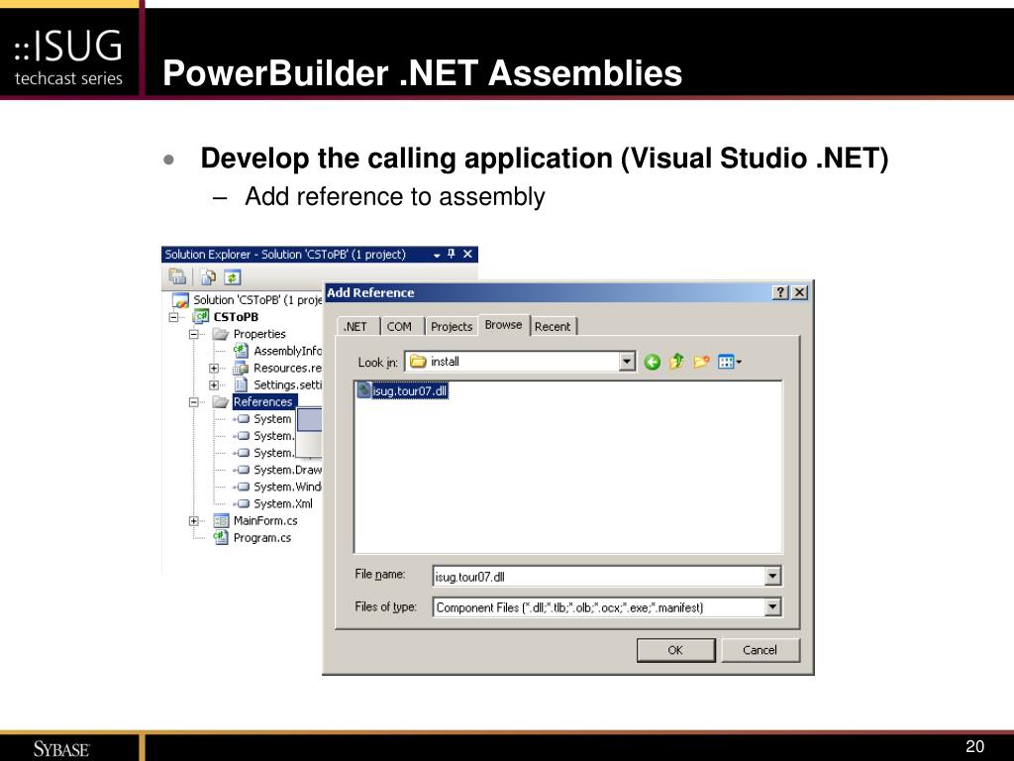Screen dimensions: 1014x761
Task: Click the Refresh icon in Solution Explorer toolbar
Action: [232, 277]
